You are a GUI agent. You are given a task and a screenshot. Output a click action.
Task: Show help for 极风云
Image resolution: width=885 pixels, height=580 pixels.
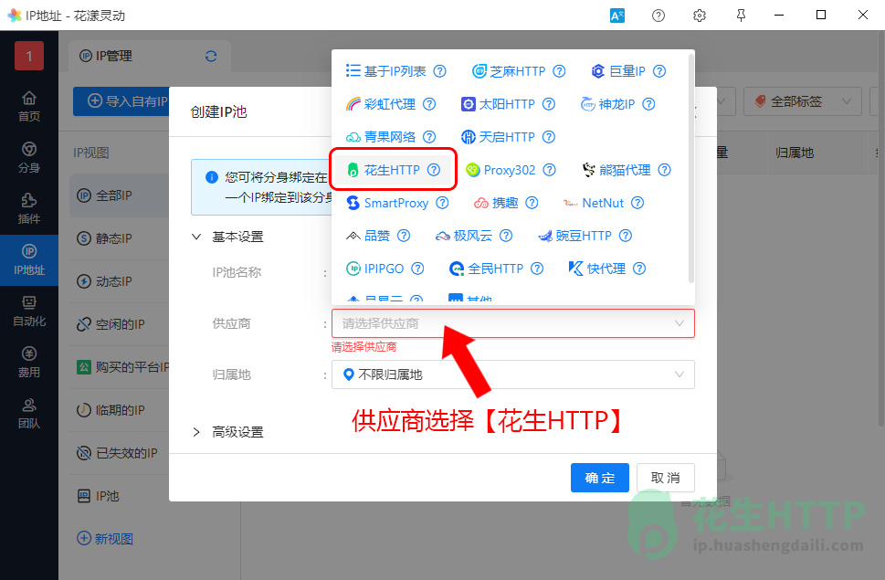(x=506, y=236)
